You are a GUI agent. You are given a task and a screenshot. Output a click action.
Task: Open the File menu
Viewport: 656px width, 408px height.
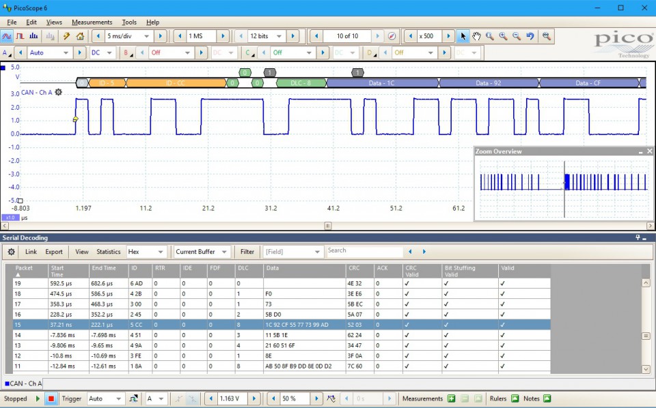tap(12, 22)
